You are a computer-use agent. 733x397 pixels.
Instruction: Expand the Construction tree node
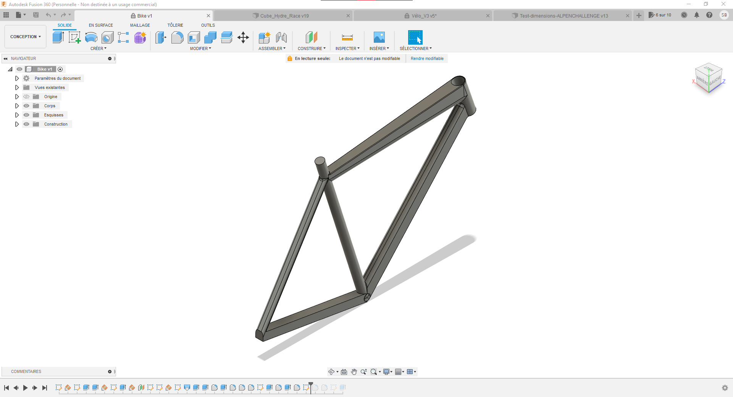(x=17, y=124)
